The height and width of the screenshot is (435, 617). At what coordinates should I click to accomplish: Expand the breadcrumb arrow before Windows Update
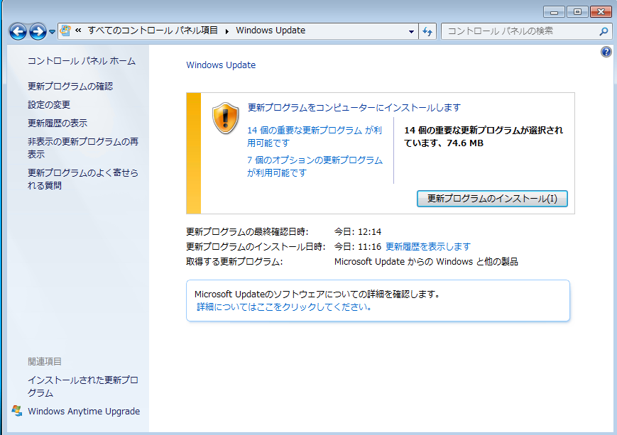click(227, 31)
